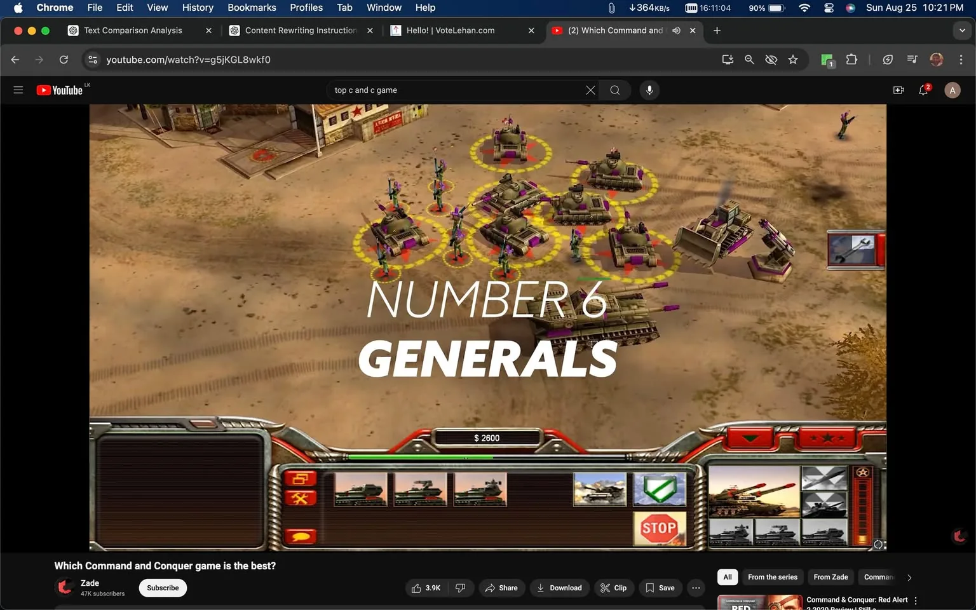Image resolution: width=976 pixels, height=610 pixels.
Task: Toggle the mute icon on the video tab
Action: [675, 30]
